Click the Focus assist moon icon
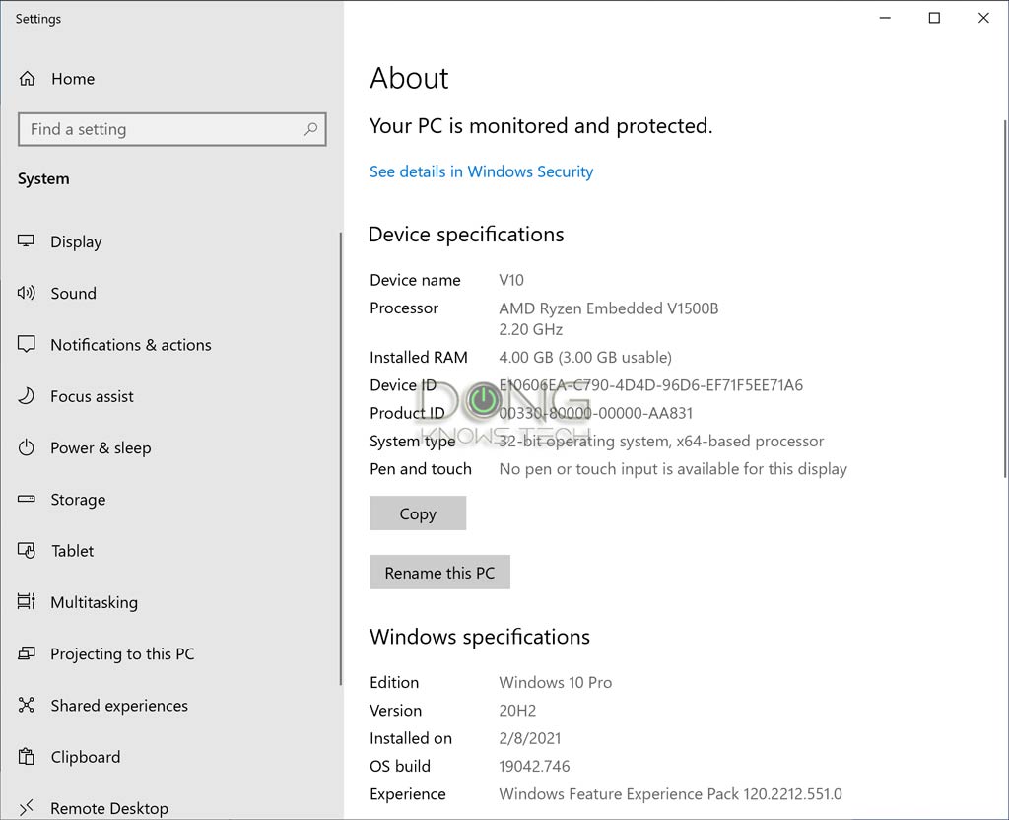The width and height of the screenshot is (1009, 820). point(26,396)
